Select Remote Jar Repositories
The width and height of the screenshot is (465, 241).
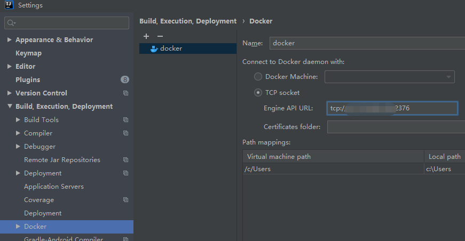pos(62,159)
